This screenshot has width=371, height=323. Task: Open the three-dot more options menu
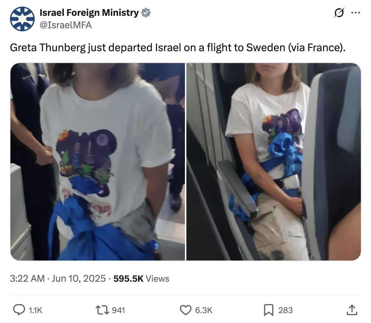click(355, 13)
